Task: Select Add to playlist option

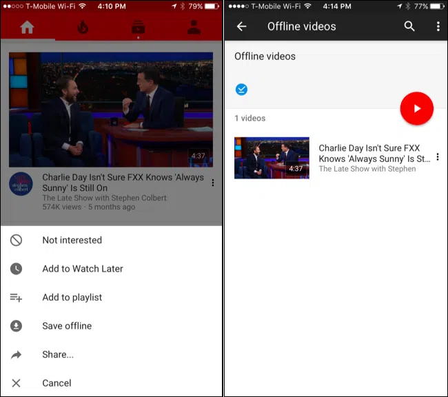Action: tap(72, 297)
